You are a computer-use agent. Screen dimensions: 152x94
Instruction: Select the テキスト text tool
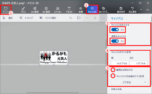tap(69, 10)
